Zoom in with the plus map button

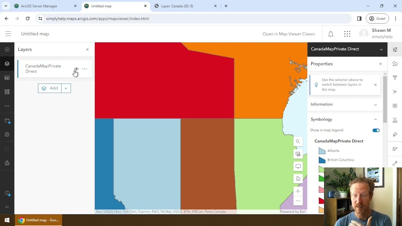[298, 191]
